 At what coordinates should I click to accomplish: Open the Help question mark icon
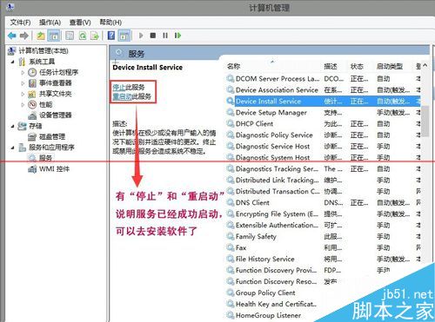[x=111, y=36]
